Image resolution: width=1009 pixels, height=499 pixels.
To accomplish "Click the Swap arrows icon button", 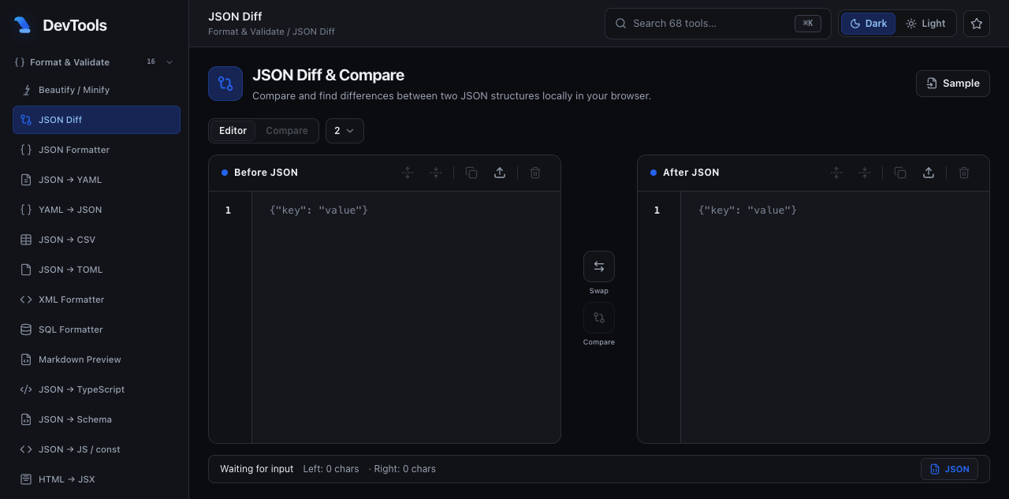I will (x=599, y=266).
